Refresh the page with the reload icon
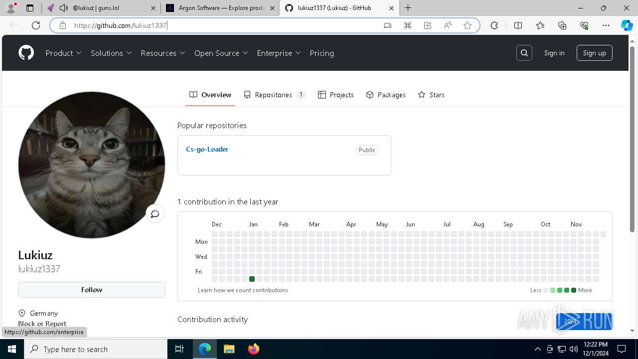 (x=36, y=25)
